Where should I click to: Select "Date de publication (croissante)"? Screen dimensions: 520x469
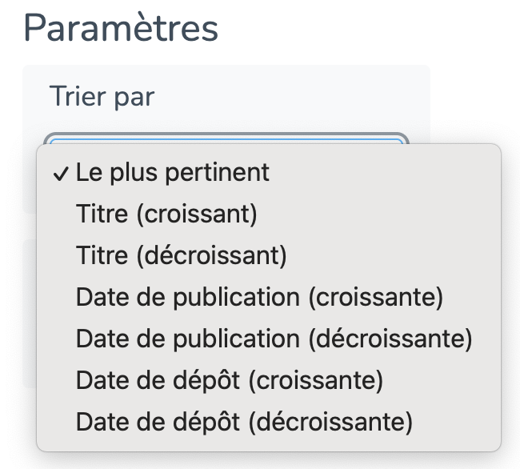tap(259, 297)
